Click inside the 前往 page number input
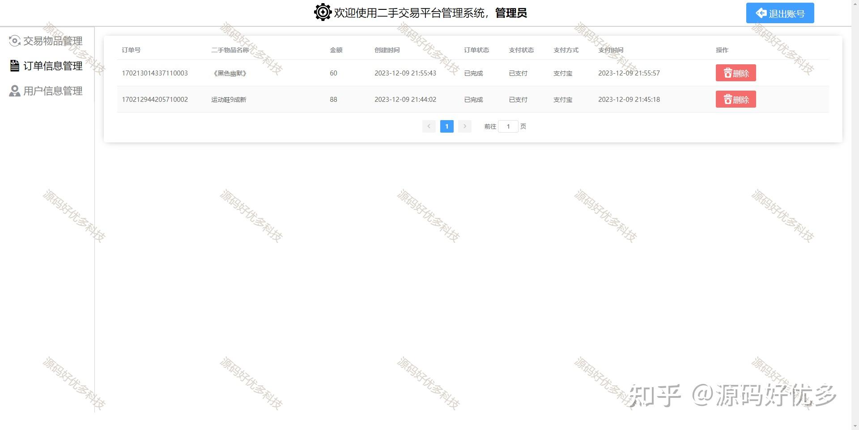The width and height of the screenshot is (859, 430). (508, 126)
